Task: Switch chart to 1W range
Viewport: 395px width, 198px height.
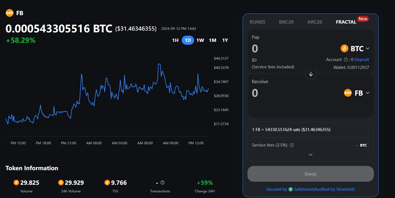Action: (200, 40)
